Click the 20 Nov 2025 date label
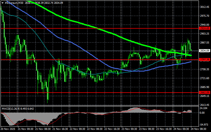The height and width of the screenshot is (132, 211). [x=8, y=129]
